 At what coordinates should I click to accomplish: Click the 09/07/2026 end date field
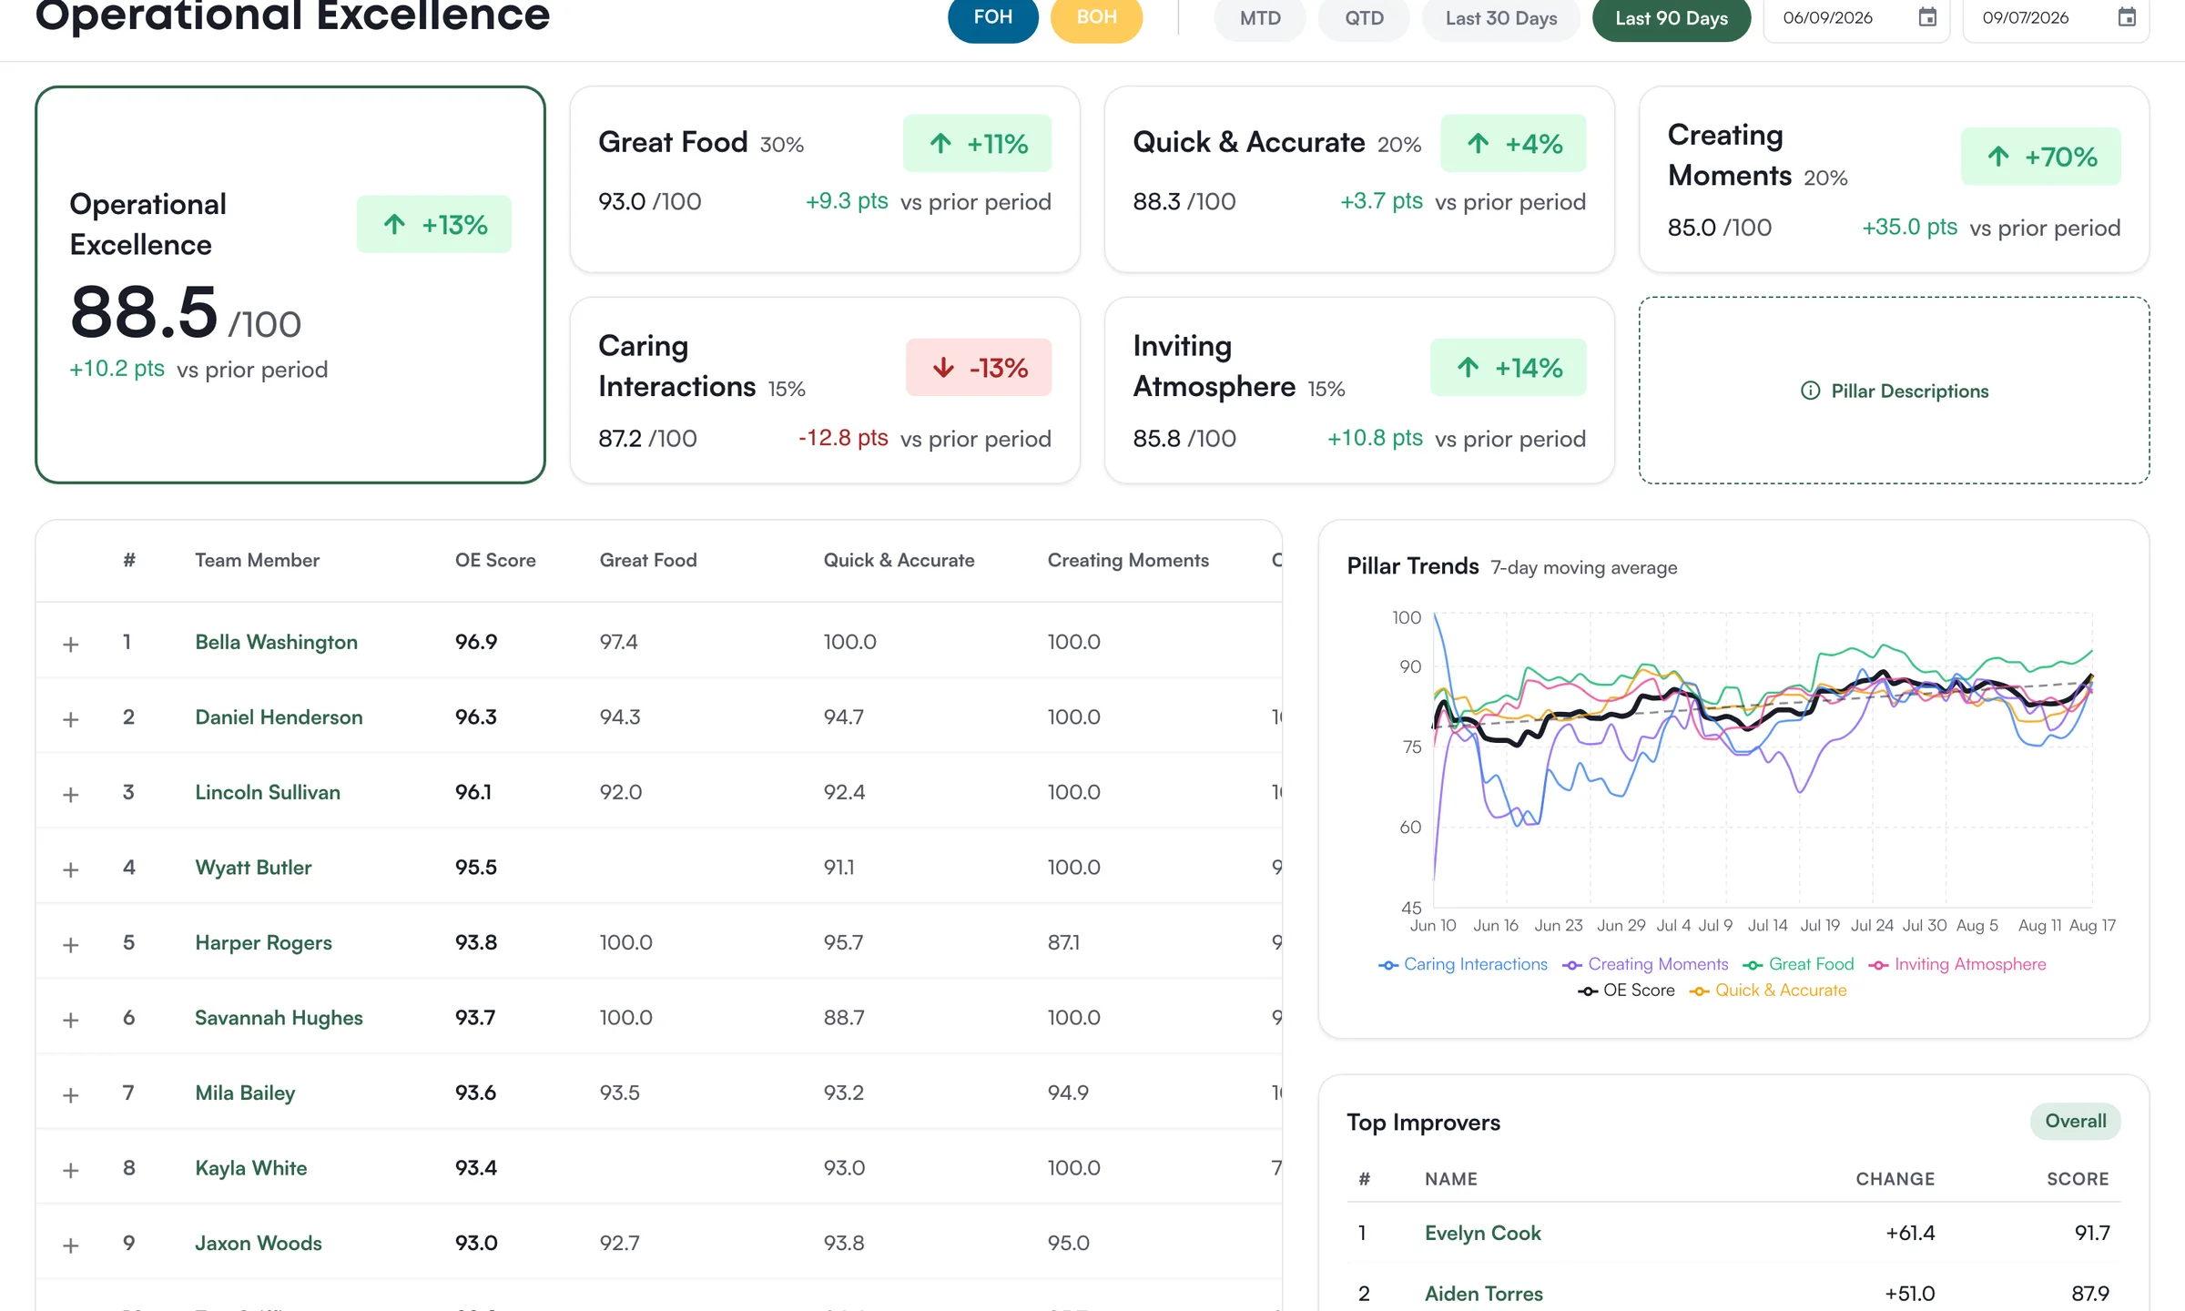click(2056, 18)
